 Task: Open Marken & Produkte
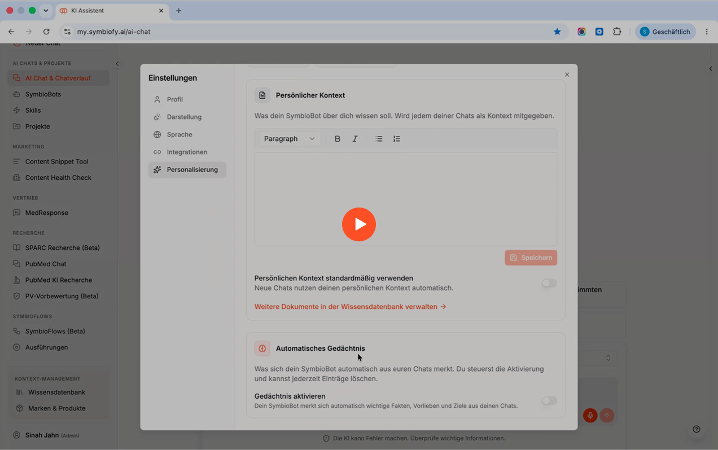59,408
